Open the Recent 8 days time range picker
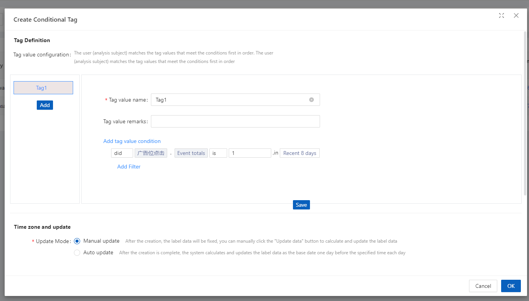 click(x=300, y=153)
